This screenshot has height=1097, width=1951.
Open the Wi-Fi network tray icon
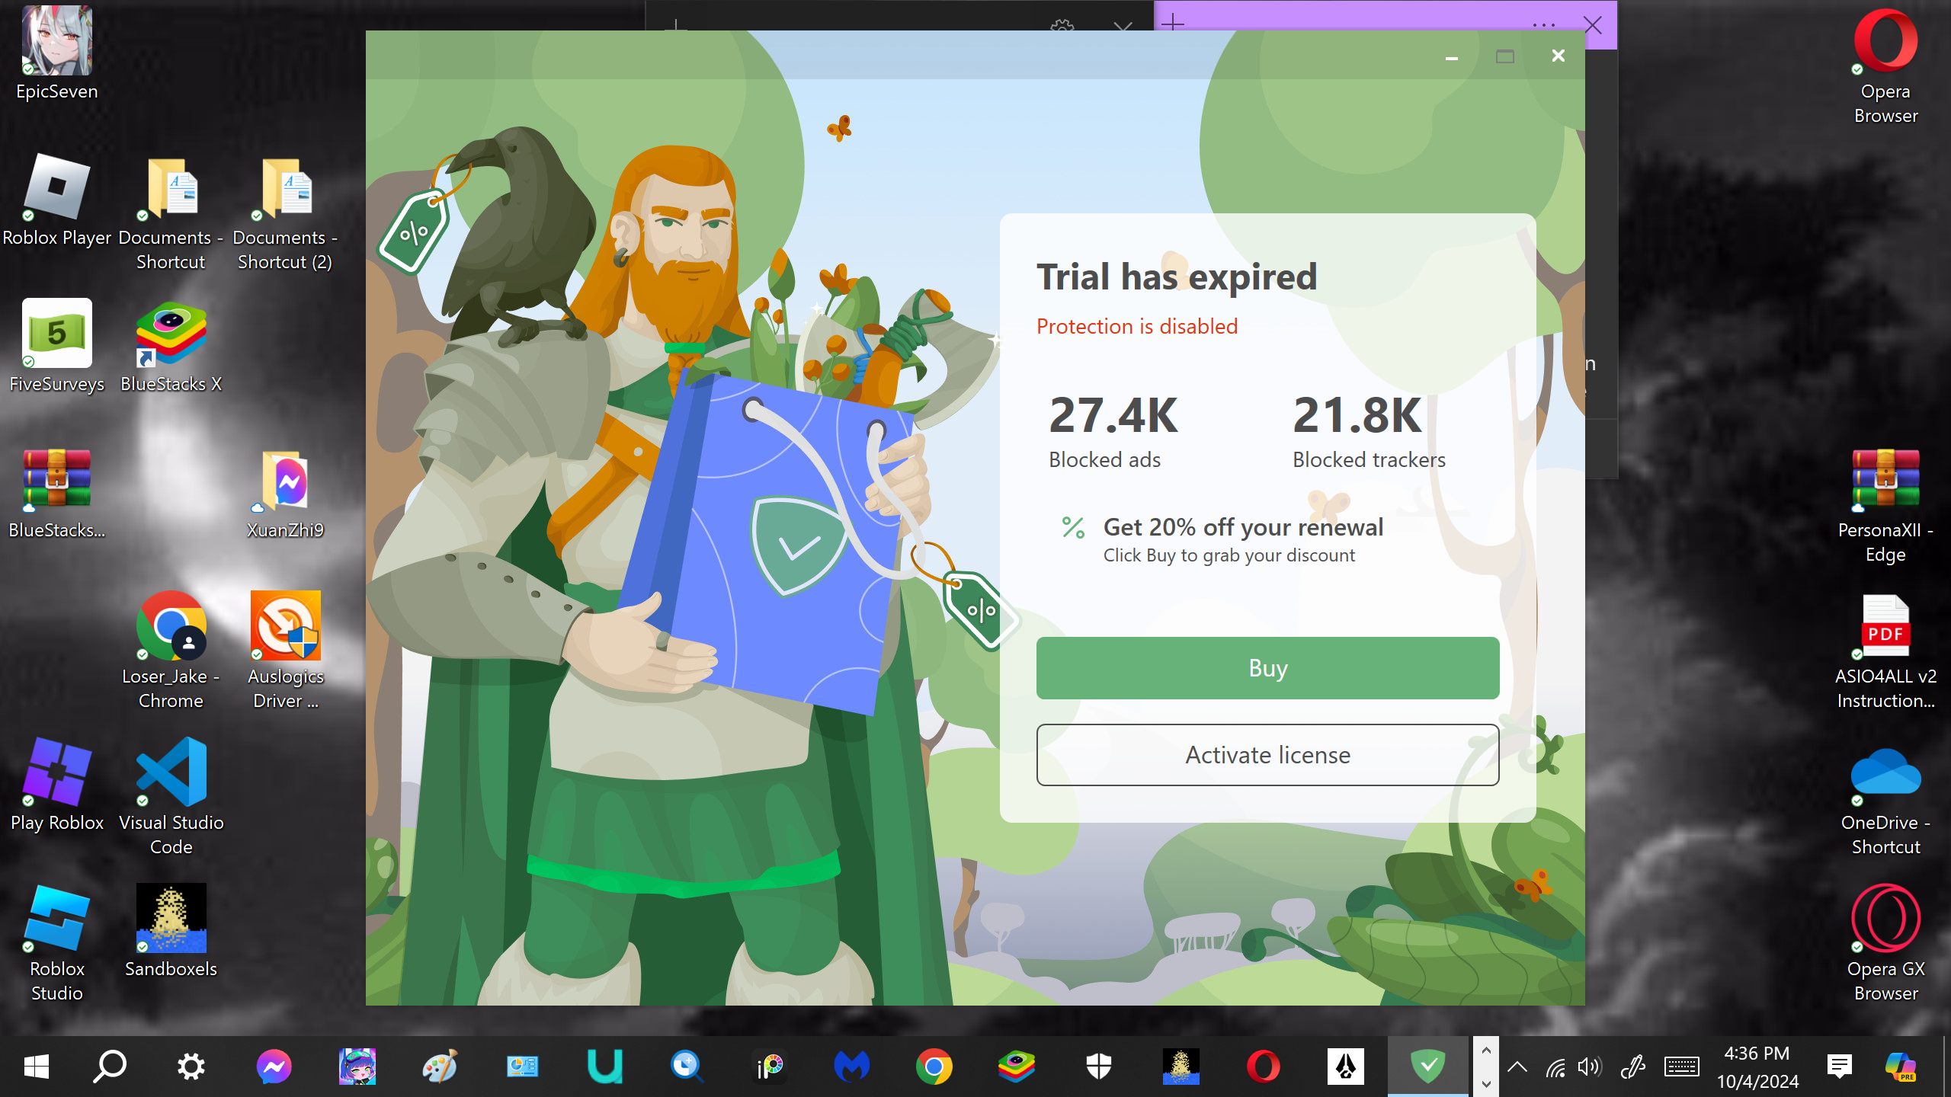1555,1067
